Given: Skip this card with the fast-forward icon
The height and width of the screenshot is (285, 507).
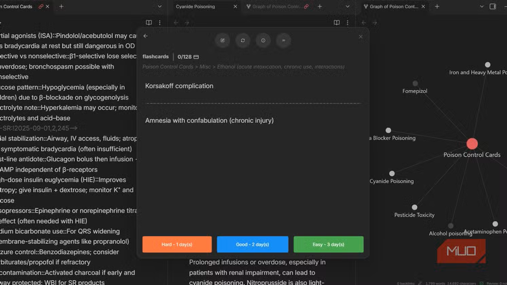Looking at the screenshot, I should pos(283,41).
